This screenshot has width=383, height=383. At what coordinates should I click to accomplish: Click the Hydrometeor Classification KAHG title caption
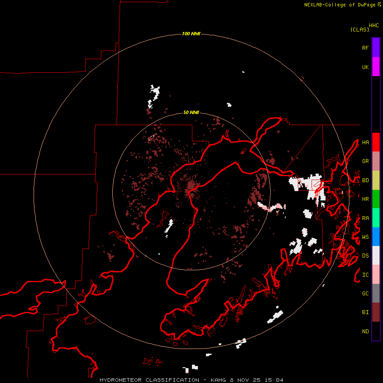tap(191, 380)
